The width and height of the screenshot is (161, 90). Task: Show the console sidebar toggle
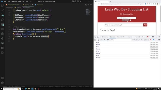tap(95, 40)
